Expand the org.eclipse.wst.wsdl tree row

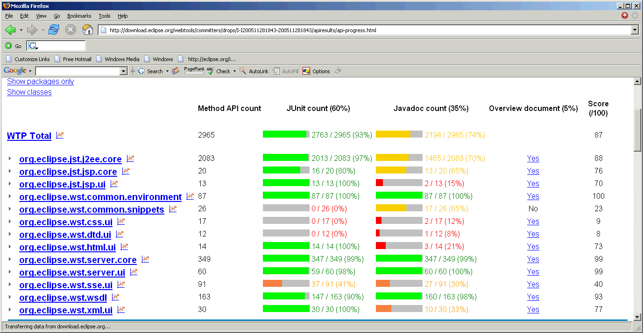point(10,298)
